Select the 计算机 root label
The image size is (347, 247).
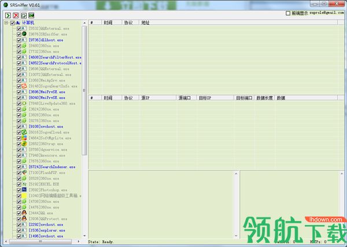point(28,23)
